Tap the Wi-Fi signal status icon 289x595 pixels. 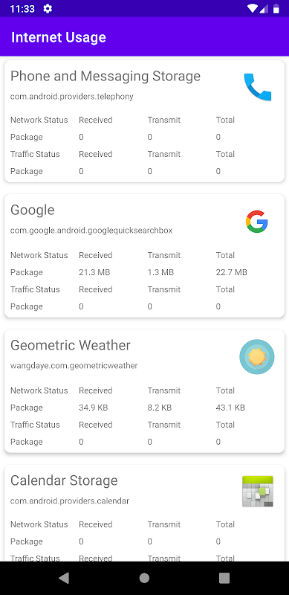point(252,9)
